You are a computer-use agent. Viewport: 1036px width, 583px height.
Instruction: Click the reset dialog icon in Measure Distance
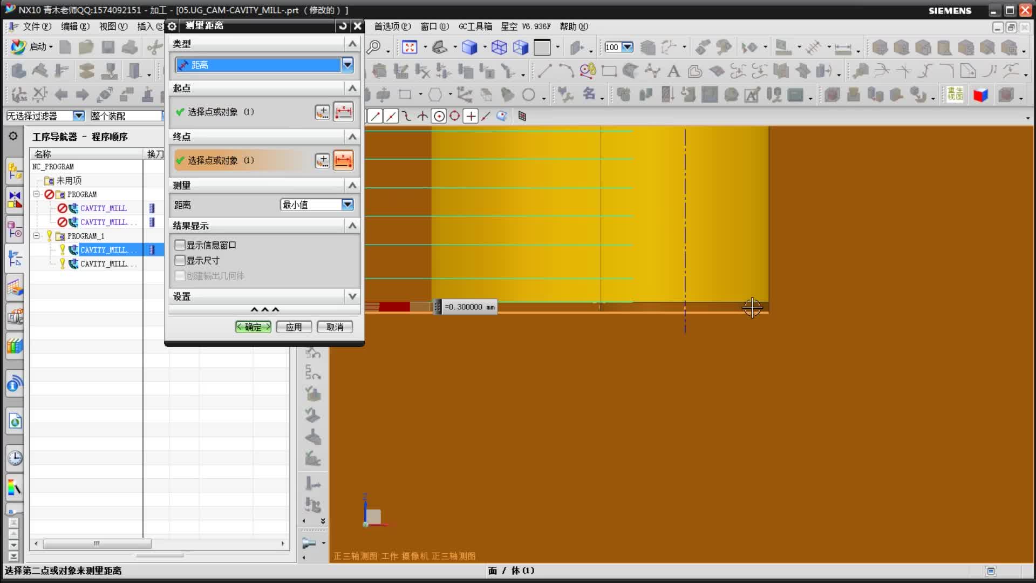coord(343,26)
